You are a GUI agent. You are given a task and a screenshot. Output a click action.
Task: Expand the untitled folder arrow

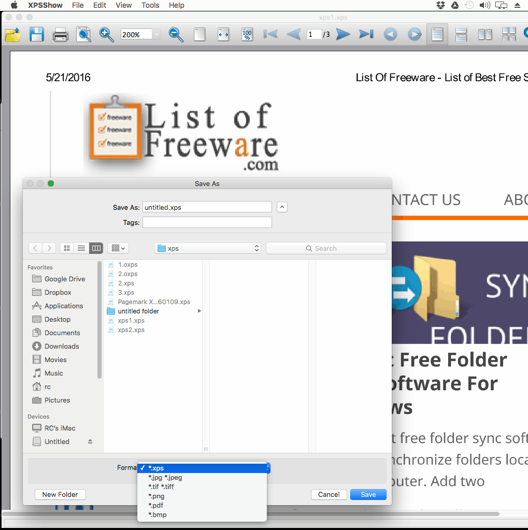tap(199, 311)
